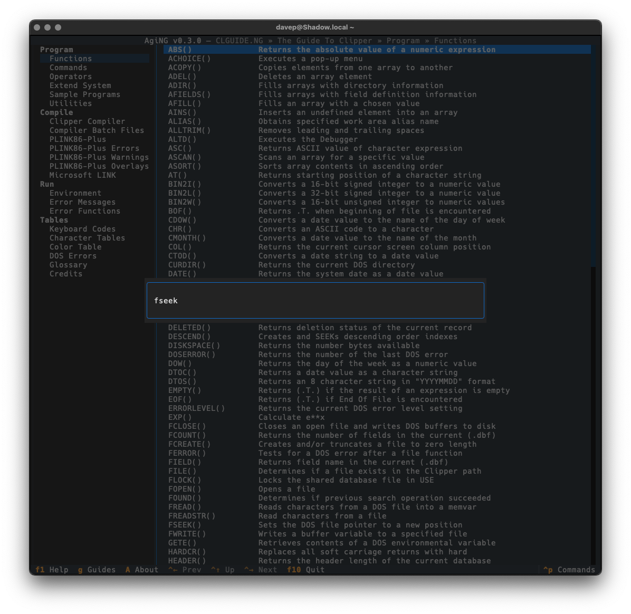Select Clipper Compiler under Compile
631x614 pixels.
pyautogui.click(x=87, y=121)
